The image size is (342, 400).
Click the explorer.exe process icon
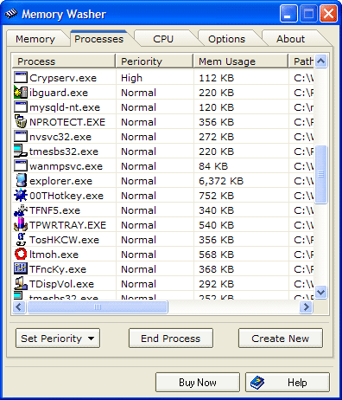pyautogui.click(x=21, y=181)
